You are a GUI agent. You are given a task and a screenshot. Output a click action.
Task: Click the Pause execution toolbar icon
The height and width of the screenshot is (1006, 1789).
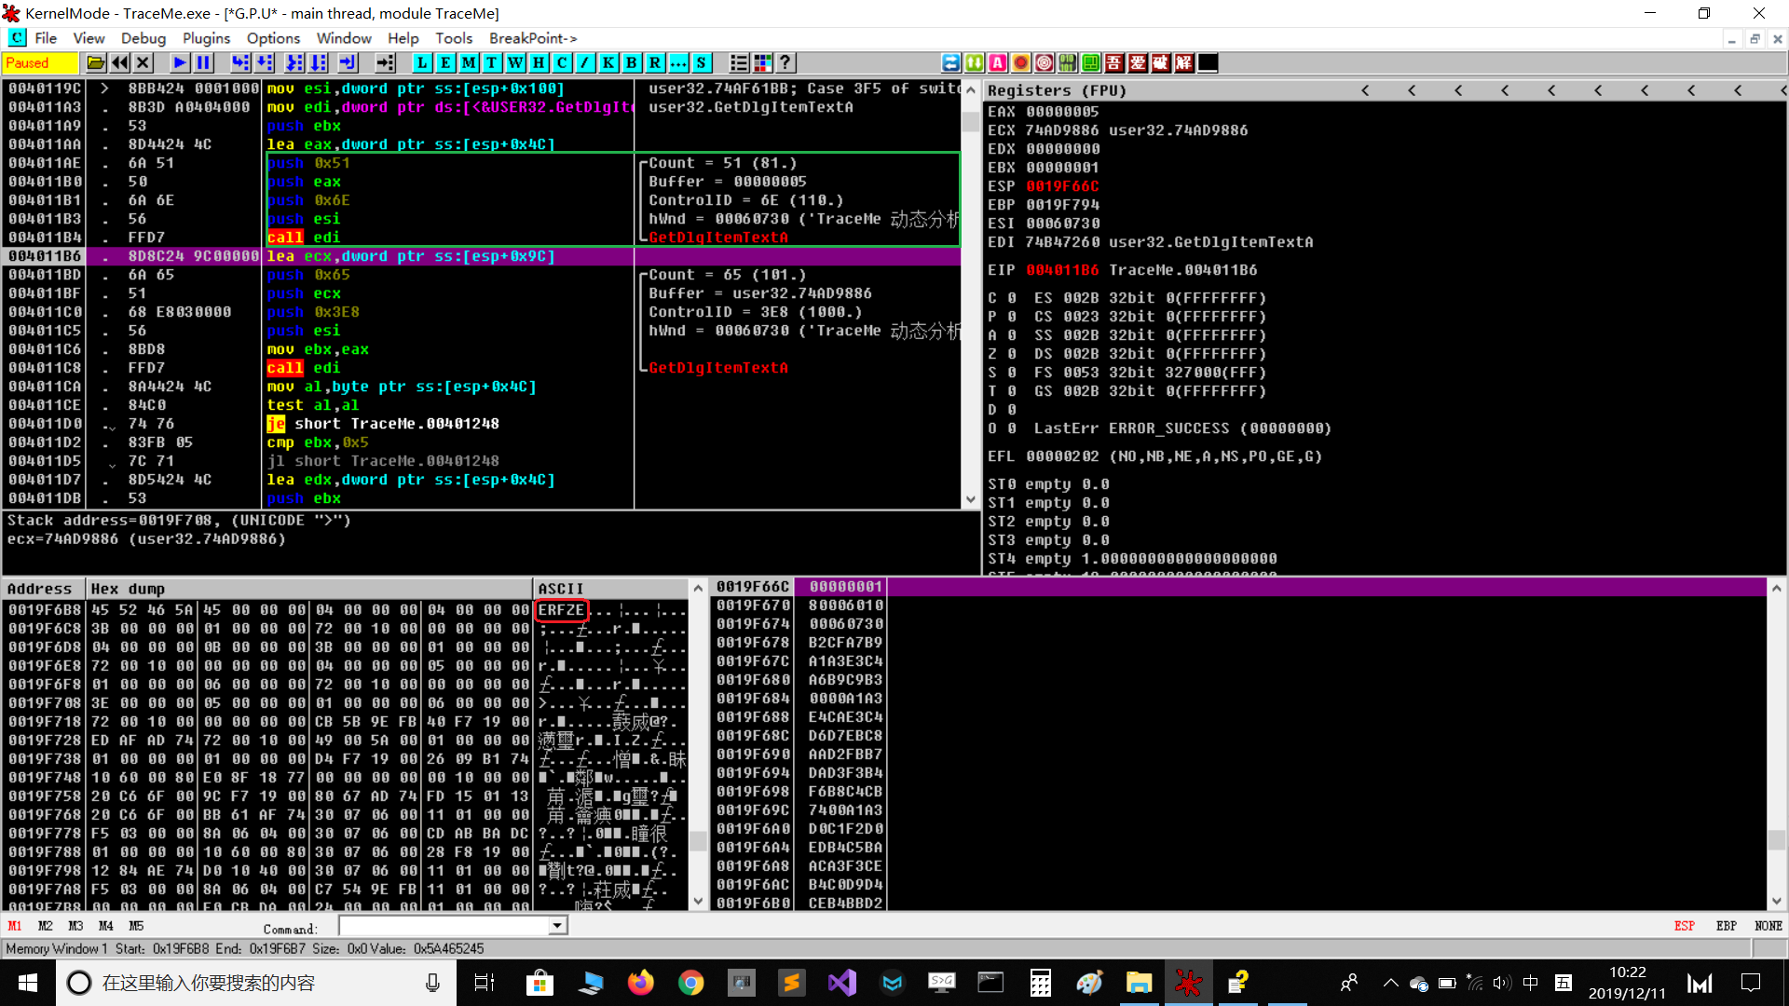(x=203, y=62)
